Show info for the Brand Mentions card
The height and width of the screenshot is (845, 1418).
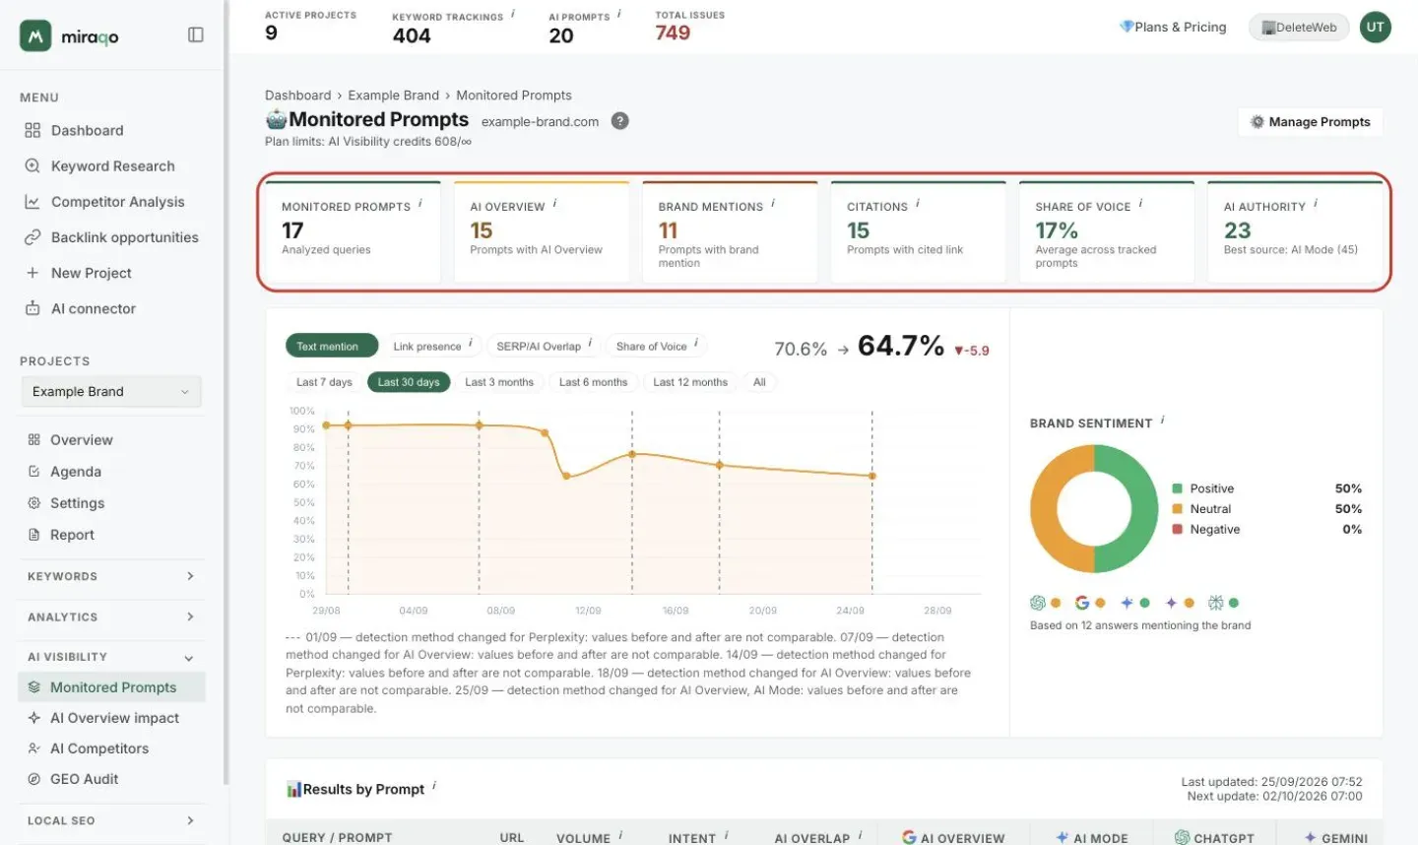click(773, 203)
